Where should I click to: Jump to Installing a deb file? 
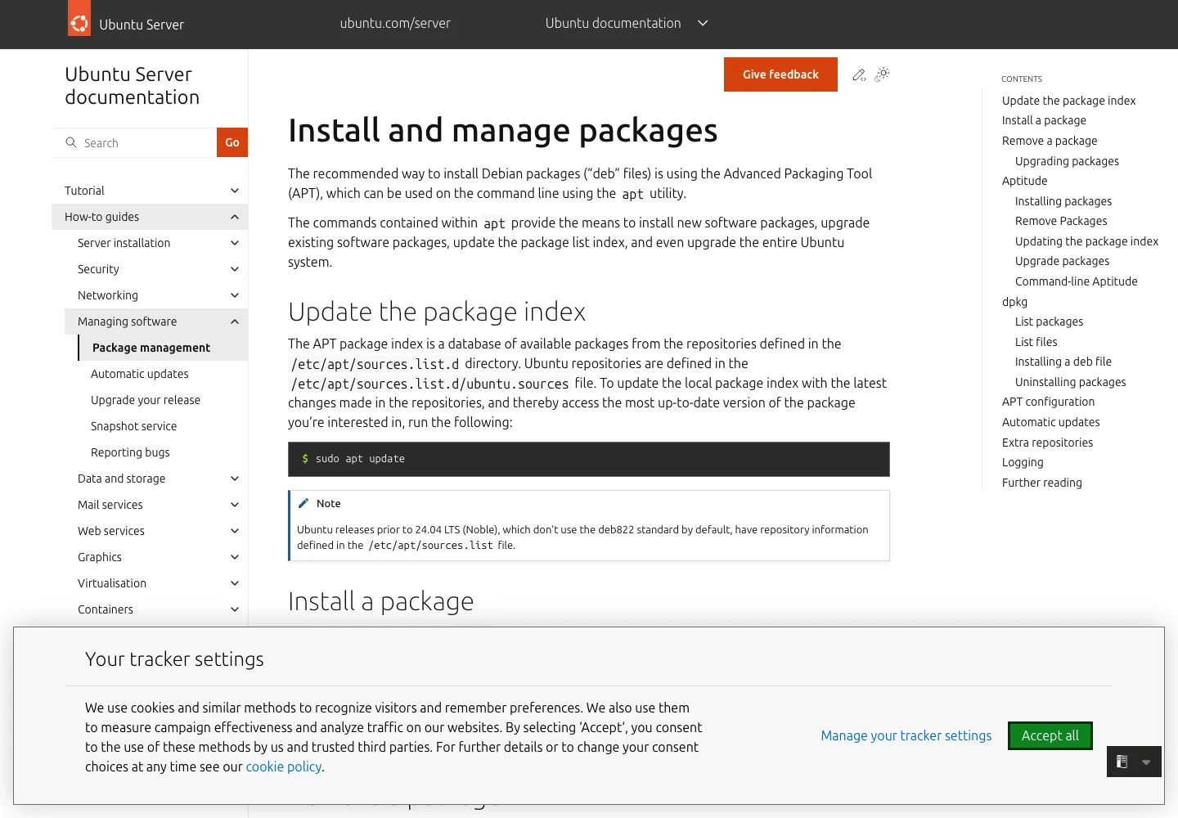pyautogui.click(x=1063, y=362)
